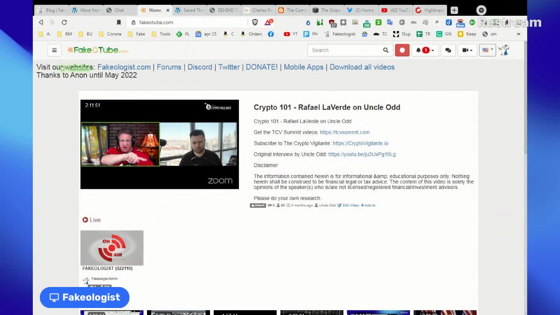560x315 pixels.
Task: Open the Facebook bookmark icon
Action: point(271,34)
